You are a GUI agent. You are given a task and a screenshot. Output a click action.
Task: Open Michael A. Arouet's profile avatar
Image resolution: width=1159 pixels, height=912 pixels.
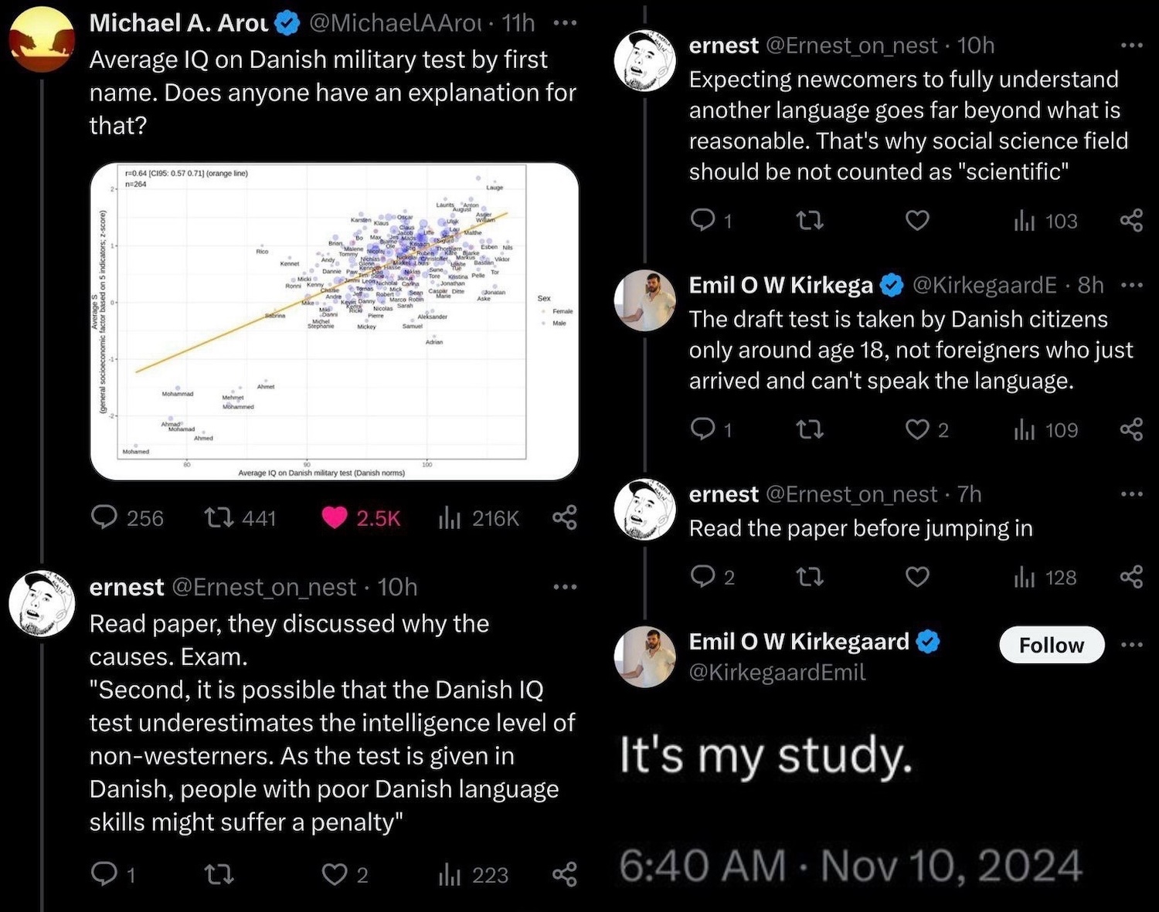42,39
